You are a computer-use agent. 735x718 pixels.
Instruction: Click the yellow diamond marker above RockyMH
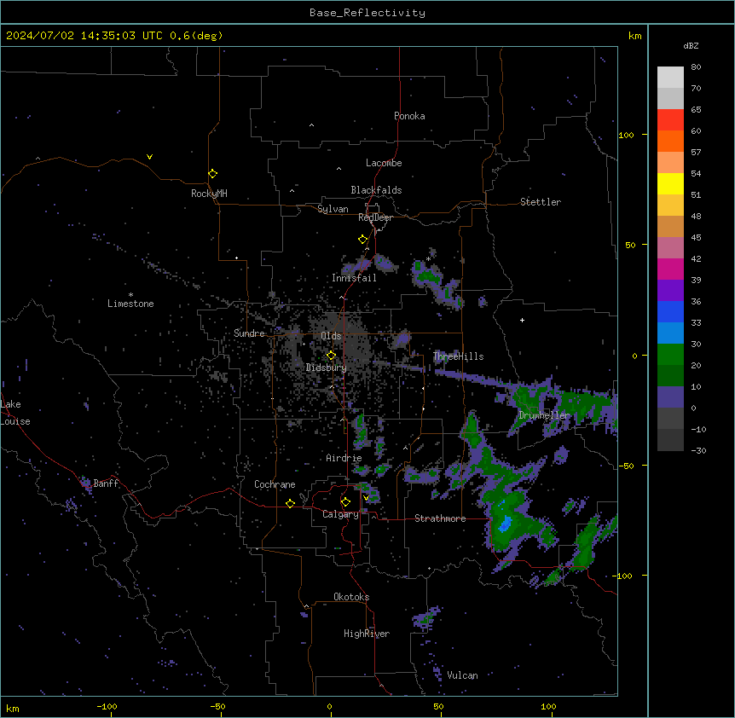[212, 174]
